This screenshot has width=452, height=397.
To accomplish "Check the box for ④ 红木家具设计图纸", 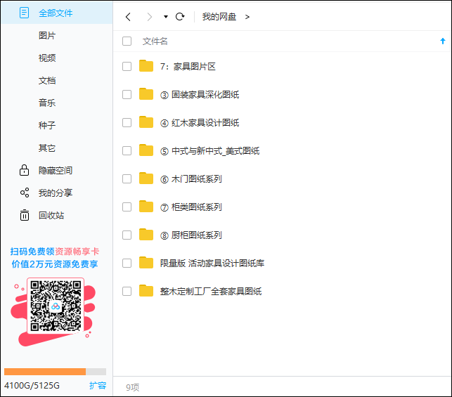I will pos(127,122).
